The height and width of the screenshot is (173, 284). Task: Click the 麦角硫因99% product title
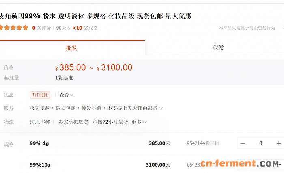click(95, 16)
